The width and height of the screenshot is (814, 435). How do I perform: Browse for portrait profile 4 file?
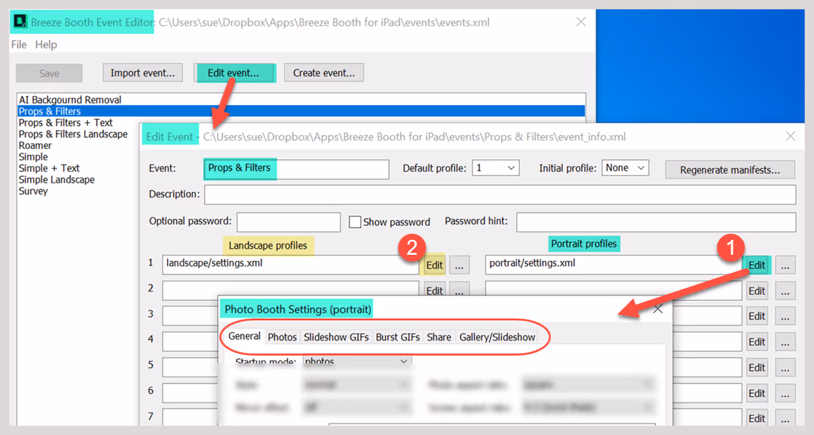[x=785, y=342]
